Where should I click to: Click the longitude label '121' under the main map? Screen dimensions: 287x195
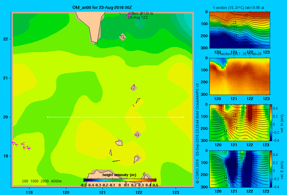click(x=102, y=192)
